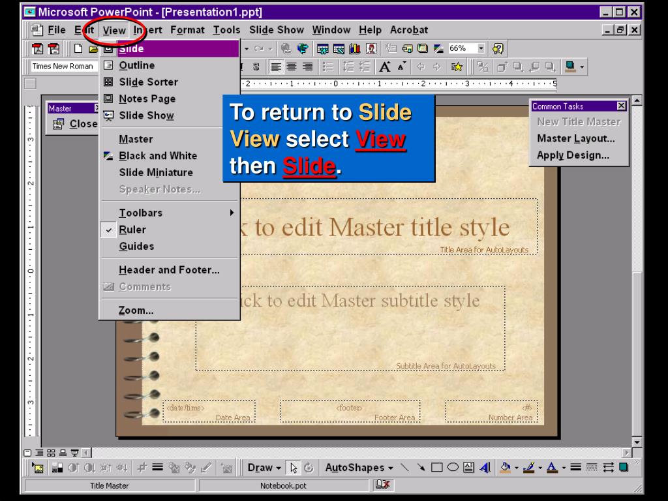Click Apply Design... in Common Tasks
This screenshot has width=668, height=501.
point(573,155)
